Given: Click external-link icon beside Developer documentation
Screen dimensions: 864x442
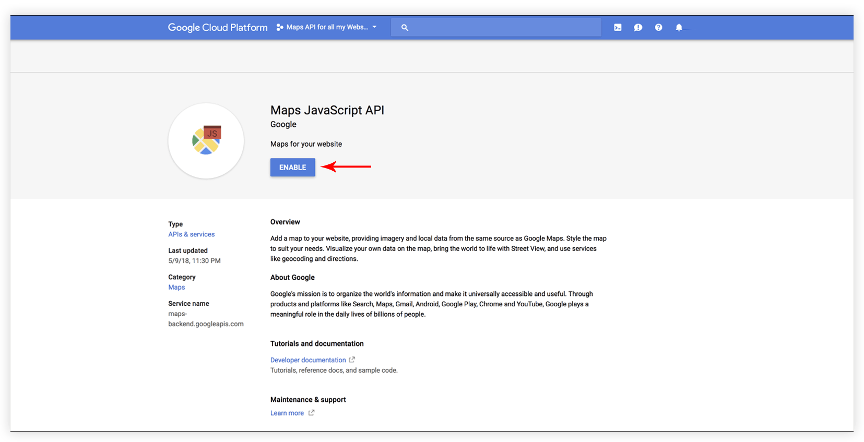Looking at the screenshot, I should click(352, 360).
